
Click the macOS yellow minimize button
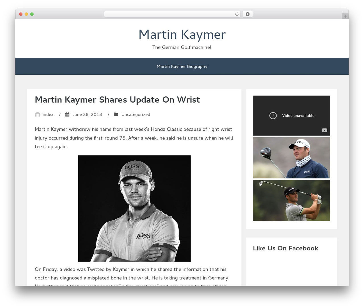26,14
